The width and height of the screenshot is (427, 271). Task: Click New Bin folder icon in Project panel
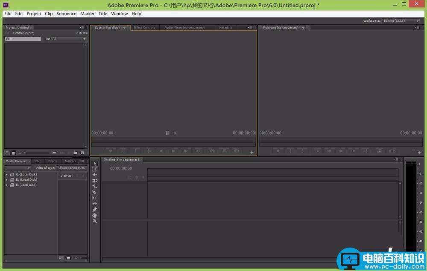76,153
